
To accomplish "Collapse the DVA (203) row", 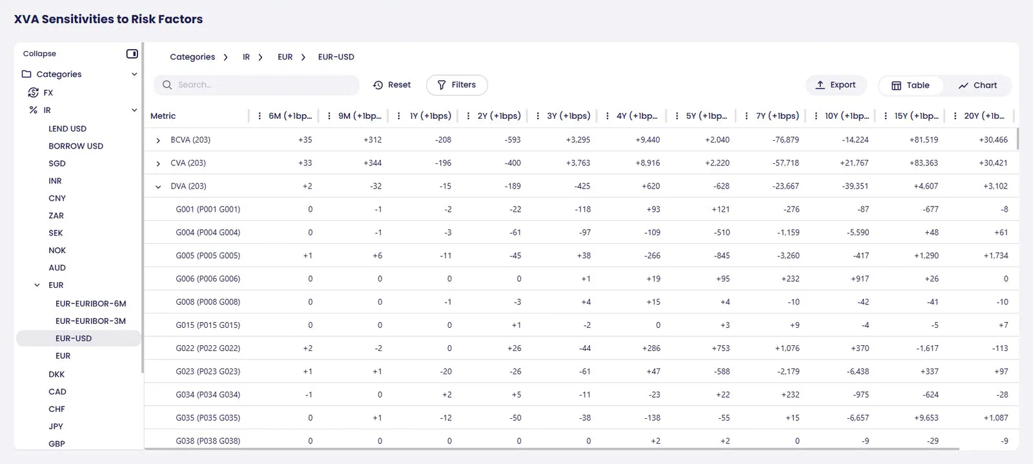I will coord(158,187).
